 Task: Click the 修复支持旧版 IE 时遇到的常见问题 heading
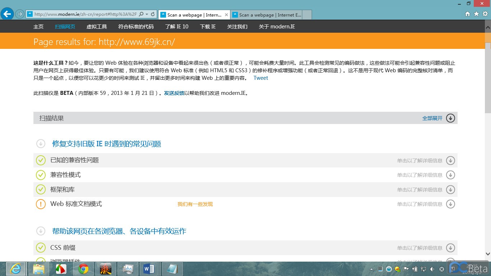[x=106, y=144]
